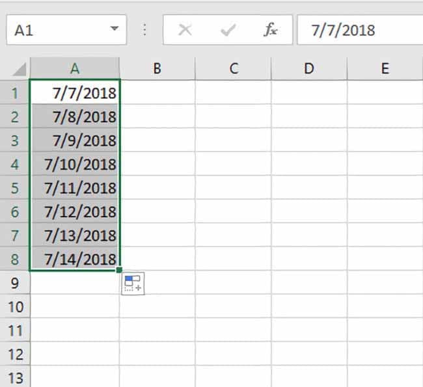This screenshot has height=387, width=423.
Task: Click the formula bar divider dots handle
Action: pyautogui.click(x=144, y=30)
